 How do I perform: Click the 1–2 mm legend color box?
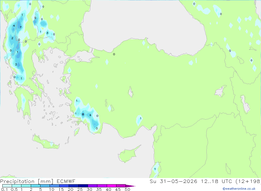click(26, 186)
